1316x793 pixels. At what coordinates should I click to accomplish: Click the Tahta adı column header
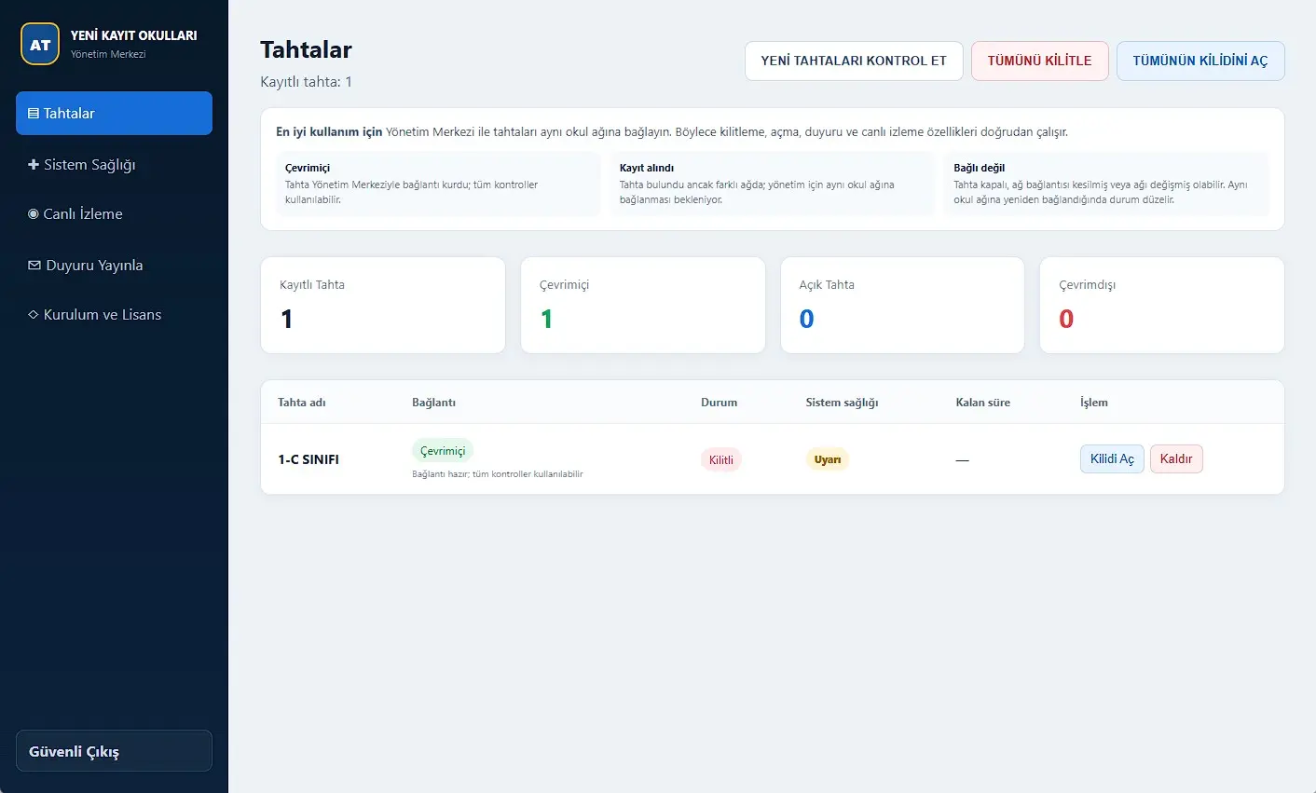(302, 403)
